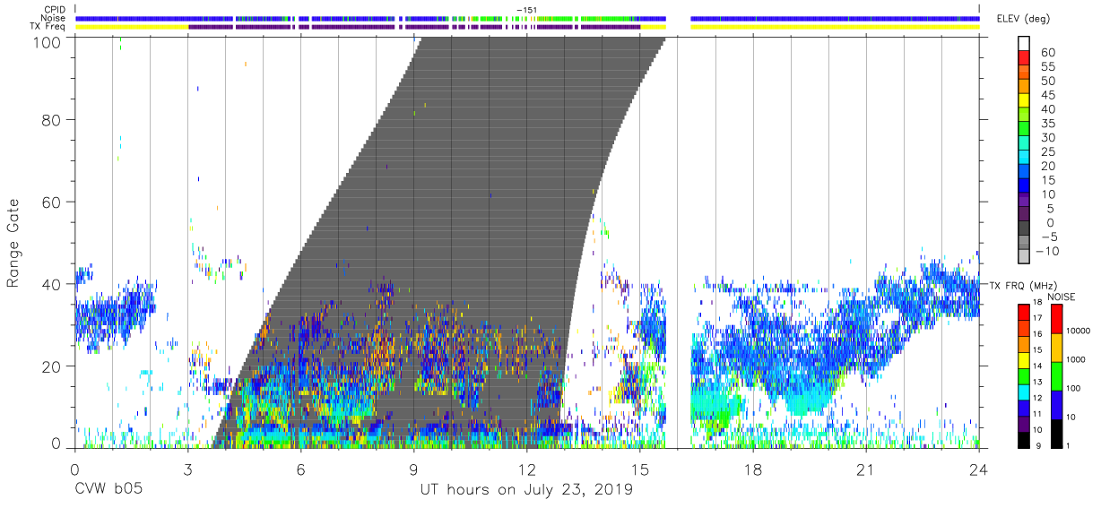Click the '21' tick on the UT hours axis
Image resolution: width=1101 pixels, height=508 pixels.
(x=866, y=469)
